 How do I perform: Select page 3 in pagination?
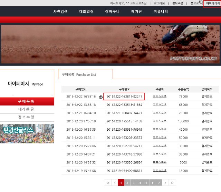tap(134, 183)
